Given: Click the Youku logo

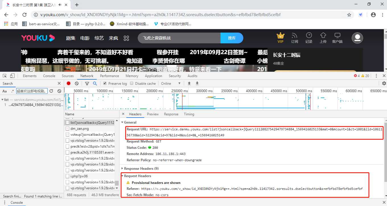Looking at the screenshot, I should tap(38, 38).
